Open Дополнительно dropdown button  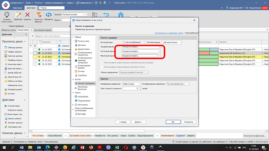coord(172,42)
